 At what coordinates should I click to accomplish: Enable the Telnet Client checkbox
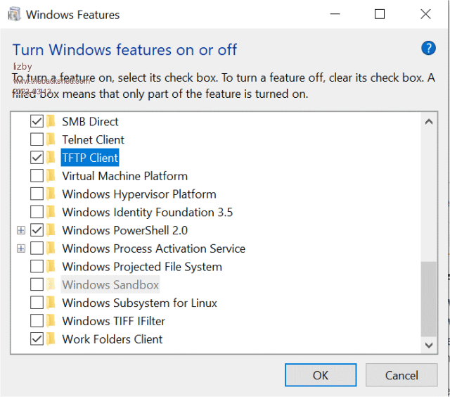click(37, 139)
